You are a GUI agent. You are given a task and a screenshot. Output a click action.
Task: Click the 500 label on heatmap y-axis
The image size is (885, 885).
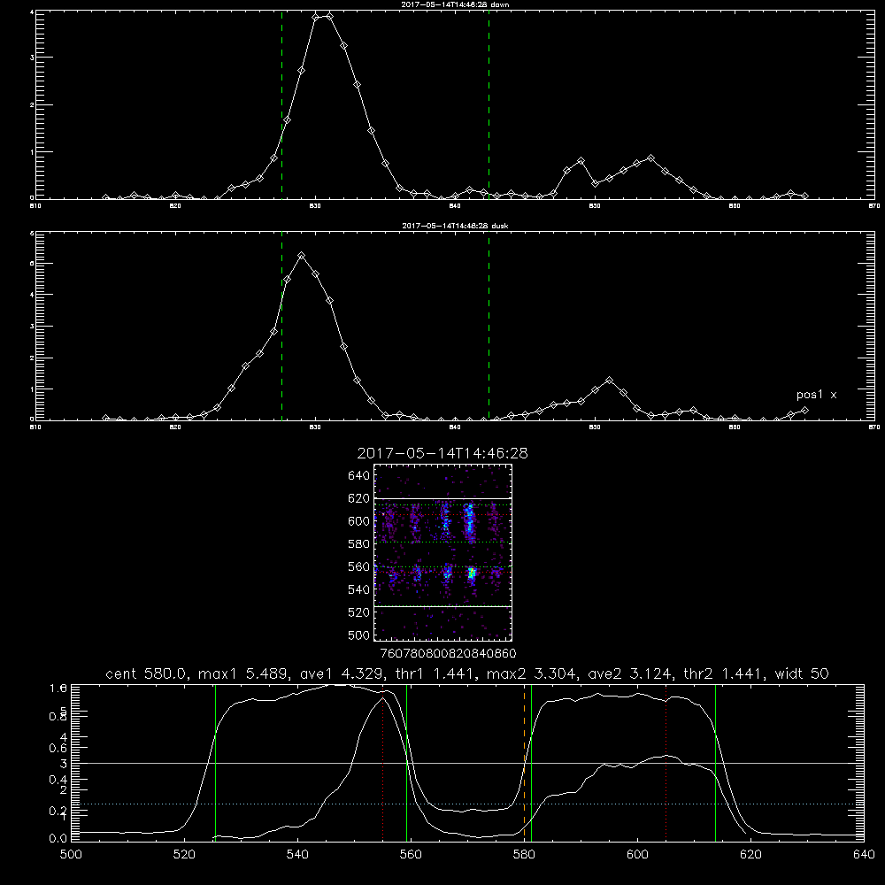359,635
